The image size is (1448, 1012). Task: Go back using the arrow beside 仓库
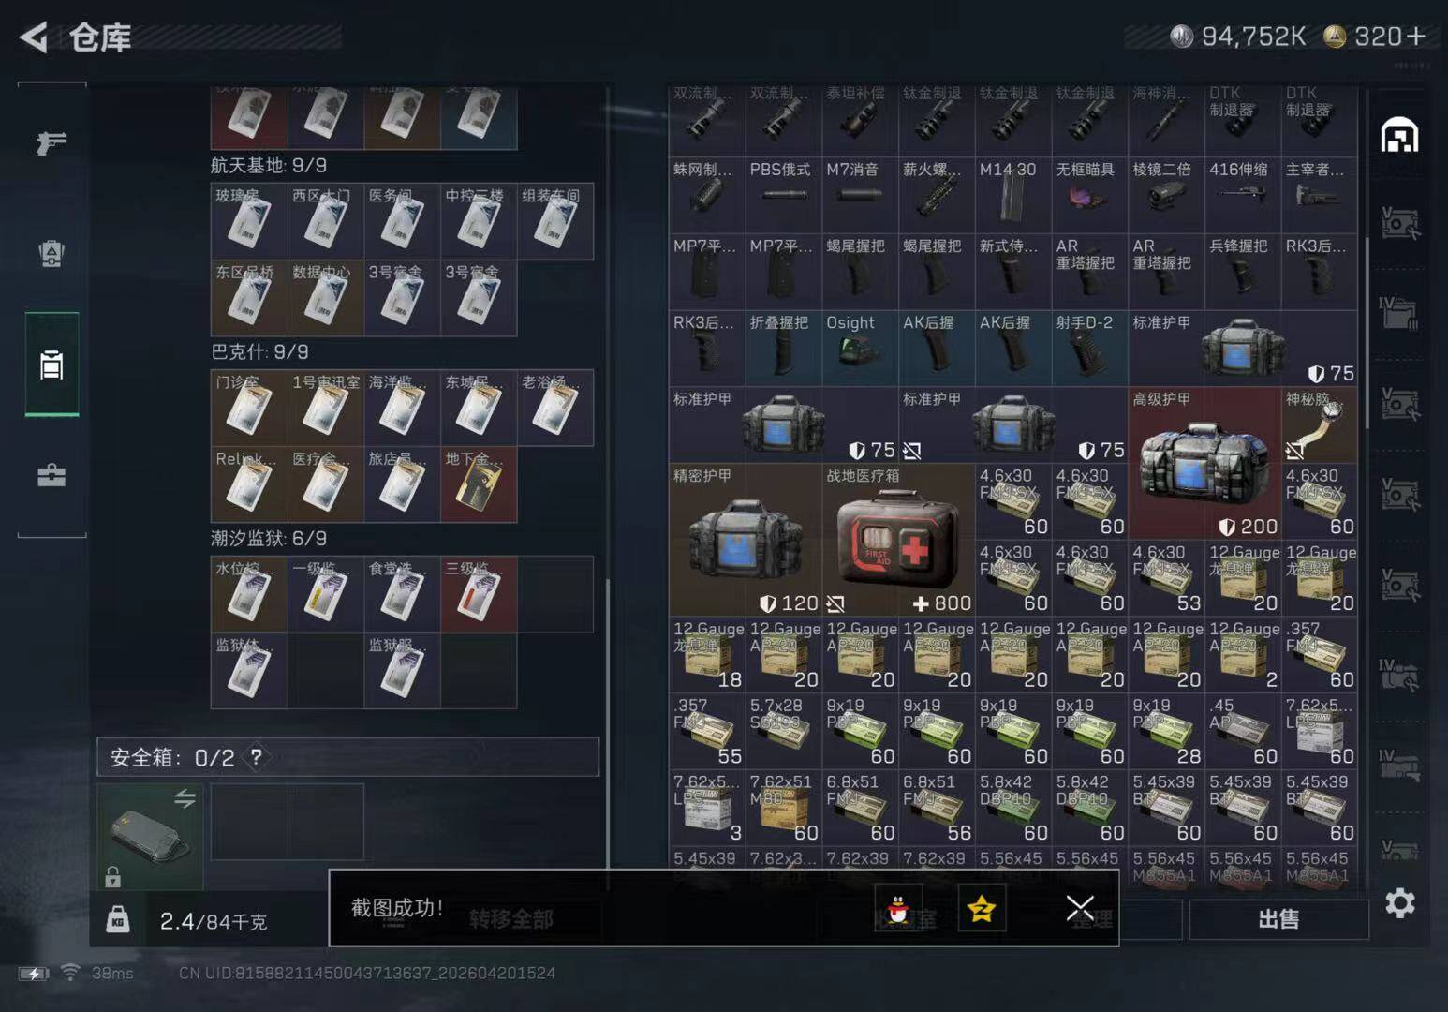tap(34, 37)
